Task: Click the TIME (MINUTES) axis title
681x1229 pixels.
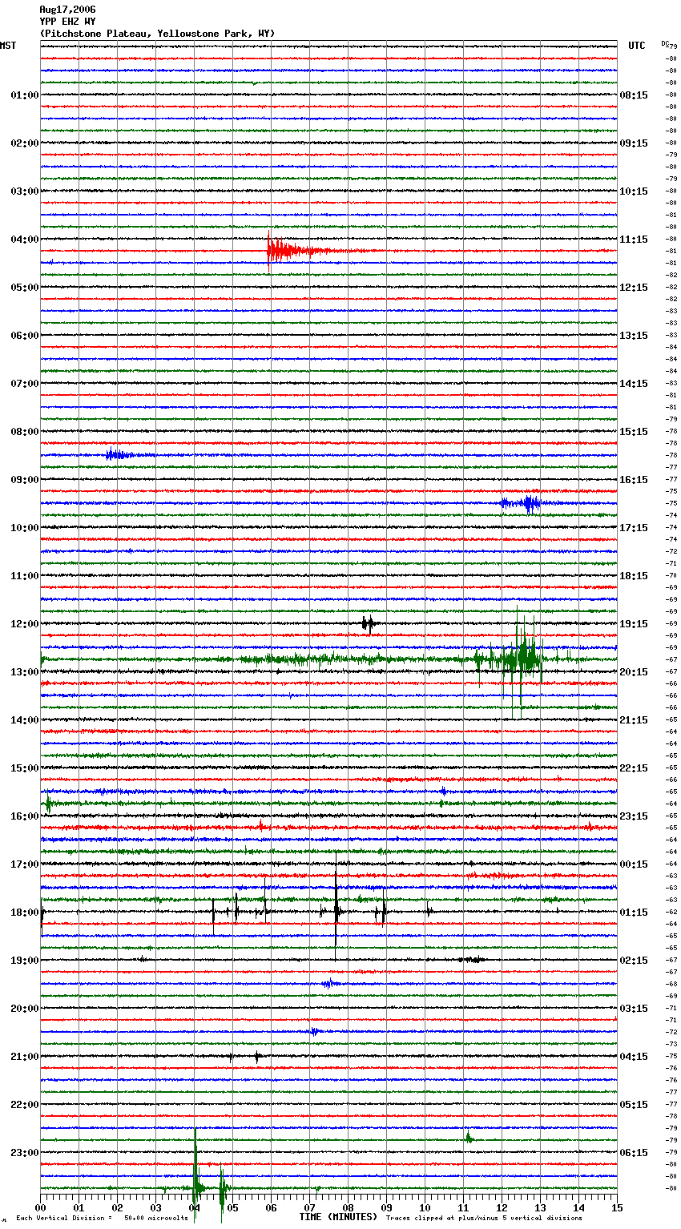Action: click(x=338, y=1217)
